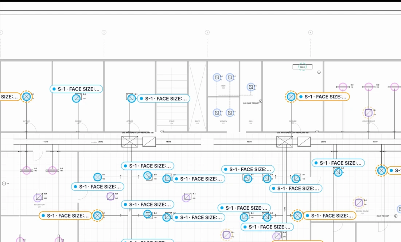Click 'SA & RA DROPS' note above Office 203 unit
Screen dimensions: 401x242
click(x=138, y=133)
